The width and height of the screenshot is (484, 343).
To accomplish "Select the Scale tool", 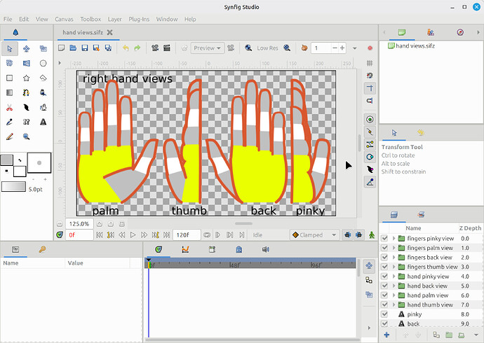I will 43,48.
